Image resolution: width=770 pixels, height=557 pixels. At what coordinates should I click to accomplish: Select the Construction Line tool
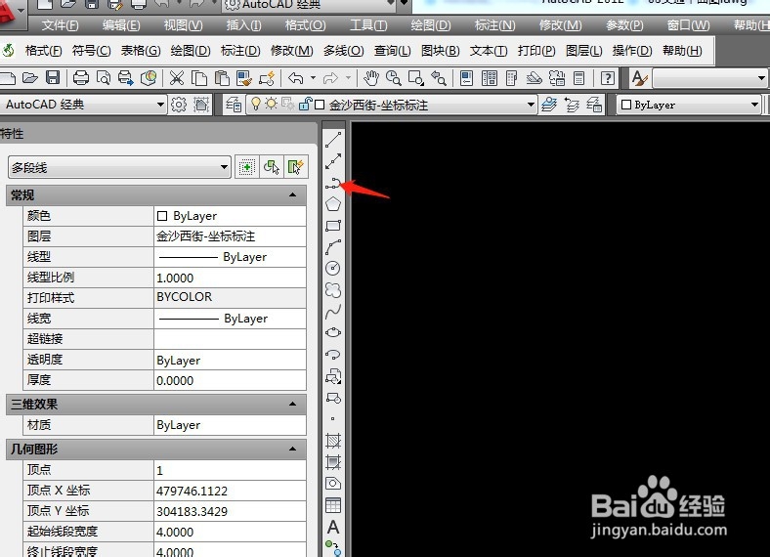[333, 161]
